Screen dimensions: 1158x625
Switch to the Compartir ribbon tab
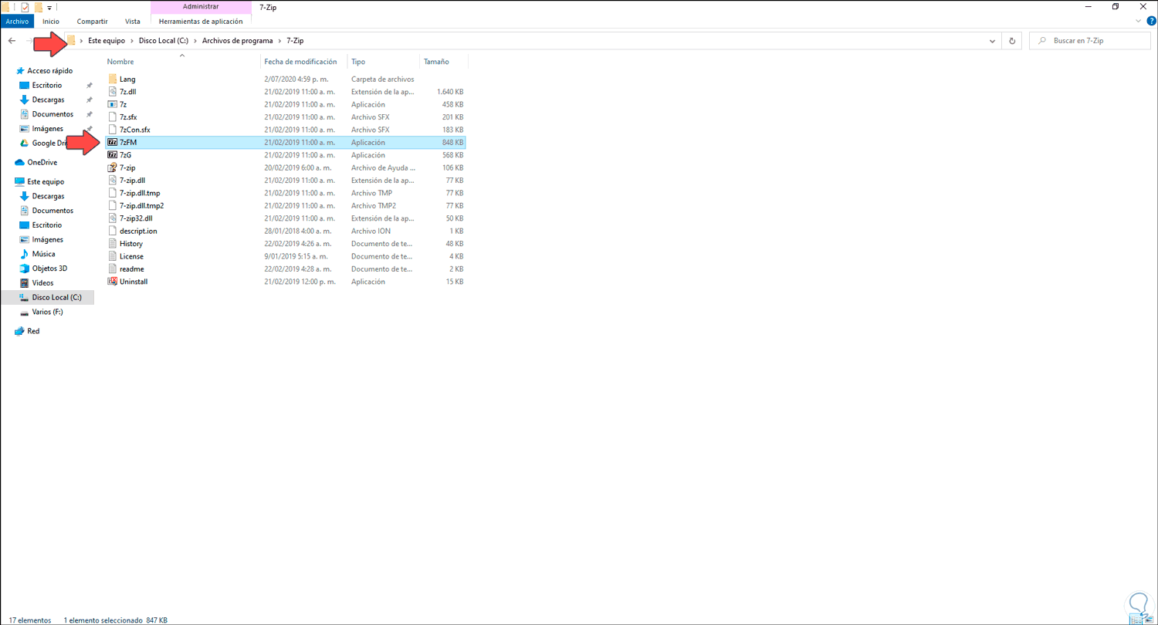click(x=93, y=22)
